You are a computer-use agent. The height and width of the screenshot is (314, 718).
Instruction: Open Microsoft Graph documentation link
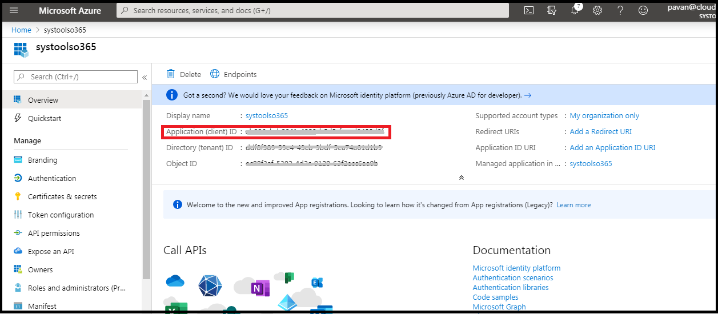[x=499, y=307]
